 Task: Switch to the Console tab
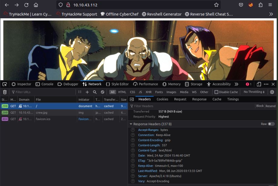[x=44, y=84]
